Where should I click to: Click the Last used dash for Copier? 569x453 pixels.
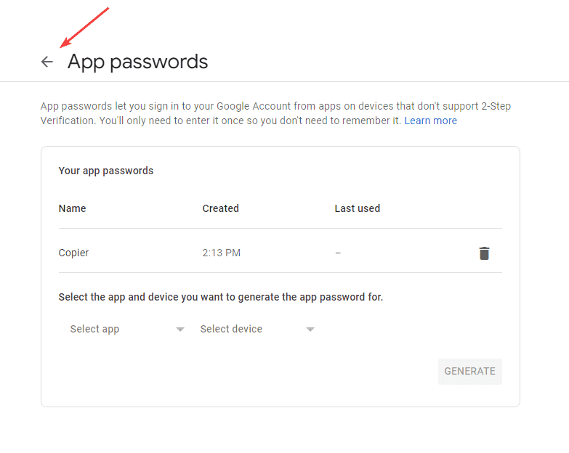click(338, 253)
